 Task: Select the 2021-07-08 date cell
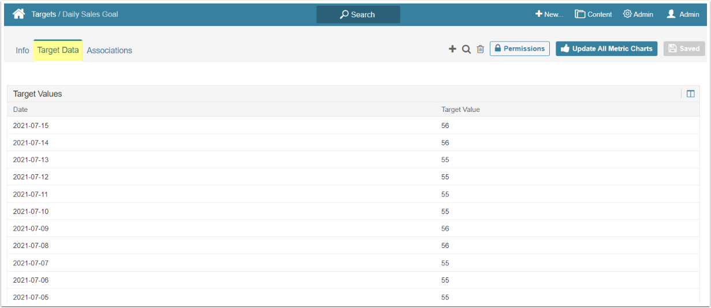pyautogui.click(x=31, y=246)
